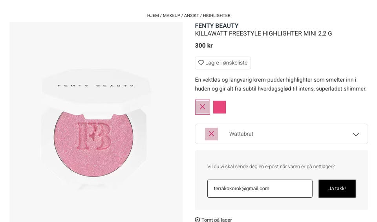Click the heart icon for the wishlist
The height and width of the screenshot is (222, 377).
[x=201, y=63]
